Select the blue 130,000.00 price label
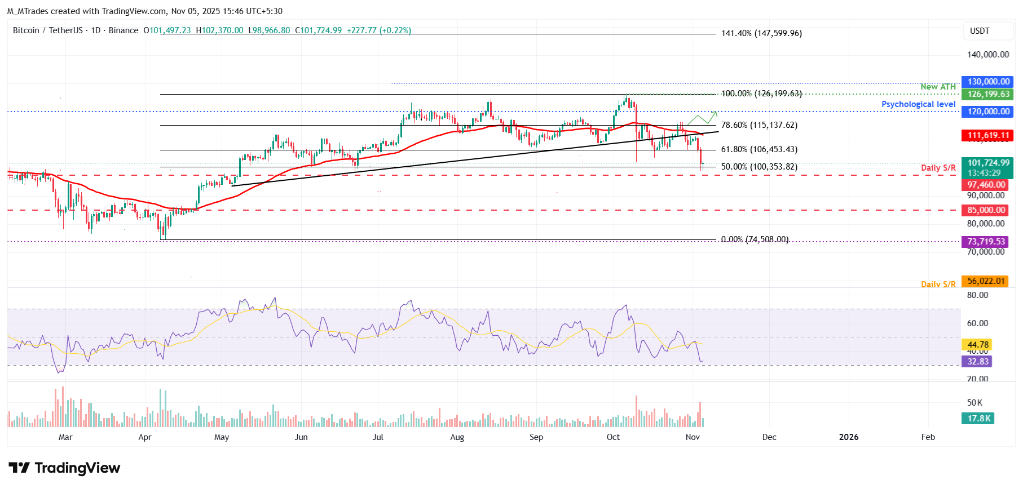1023x489 pixels. tap(988, 82)
